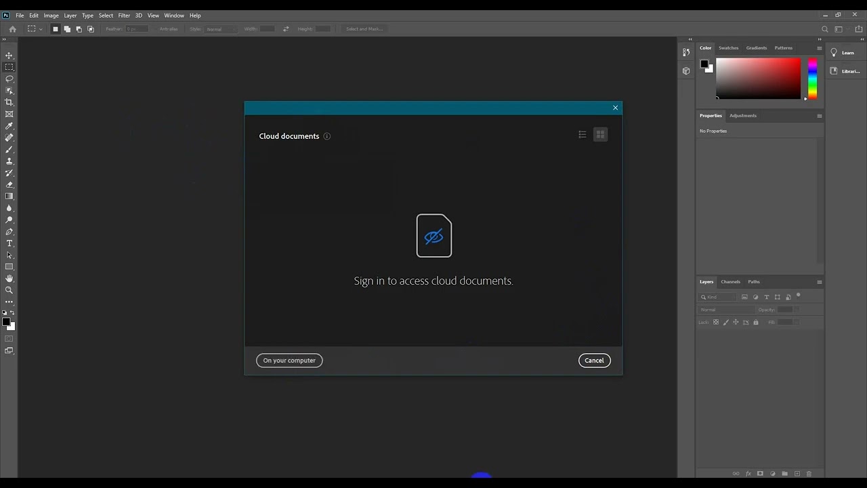Viewport: 867px width, 488px height.
Task: Switch to the Swatches tab
Action: (728, 48)
